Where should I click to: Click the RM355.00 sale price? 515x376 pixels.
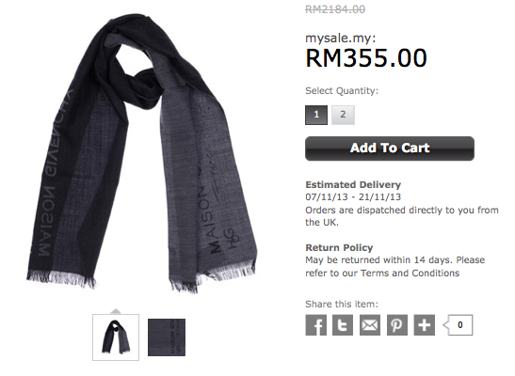coord(366,58)
